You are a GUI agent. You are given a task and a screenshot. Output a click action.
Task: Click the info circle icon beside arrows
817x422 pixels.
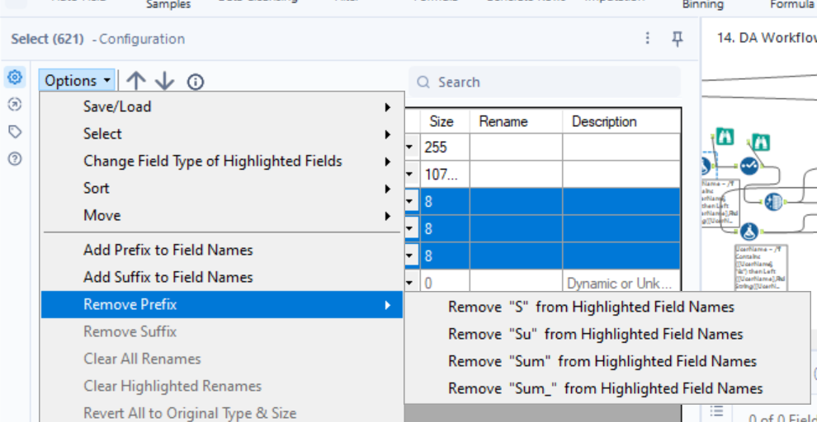[x=196, y=82]
